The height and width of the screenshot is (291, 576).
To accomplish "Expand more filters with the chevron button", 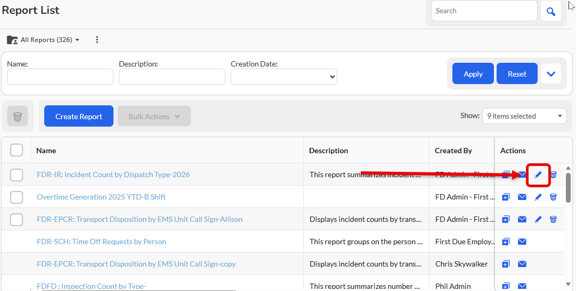I will point(550,74).
